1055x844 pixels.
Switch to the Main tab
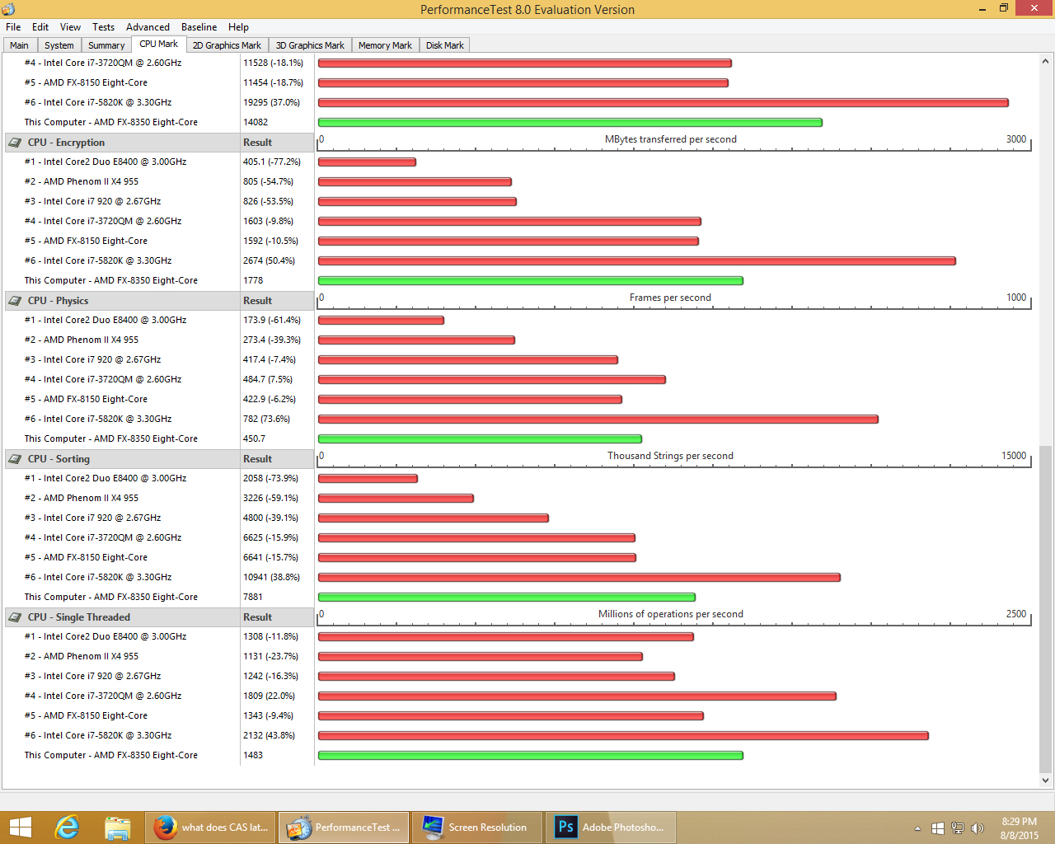tap(19, 45)
